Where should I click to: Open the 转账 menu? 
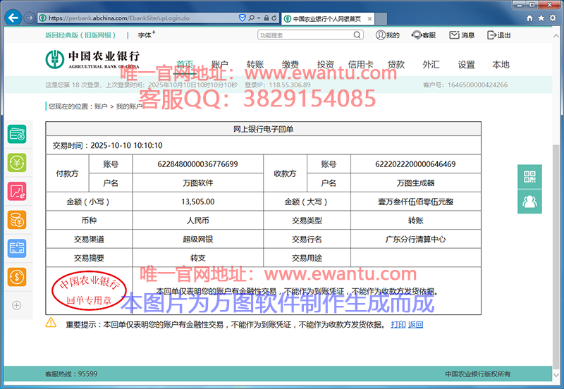(255, 64)
